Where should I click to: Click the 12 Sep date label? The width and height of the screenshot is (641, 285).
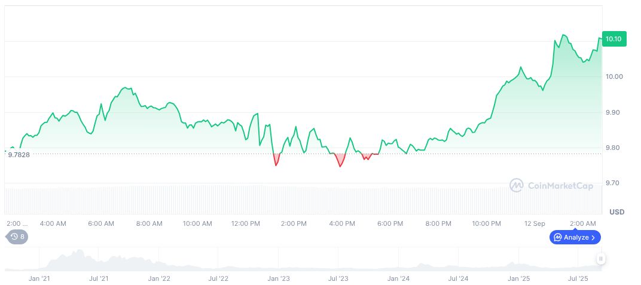(535, 223)
